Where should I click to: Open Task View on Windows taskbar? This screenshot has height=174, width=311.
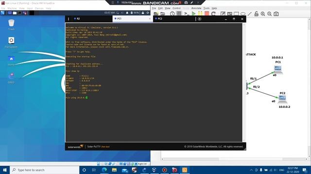94,170
